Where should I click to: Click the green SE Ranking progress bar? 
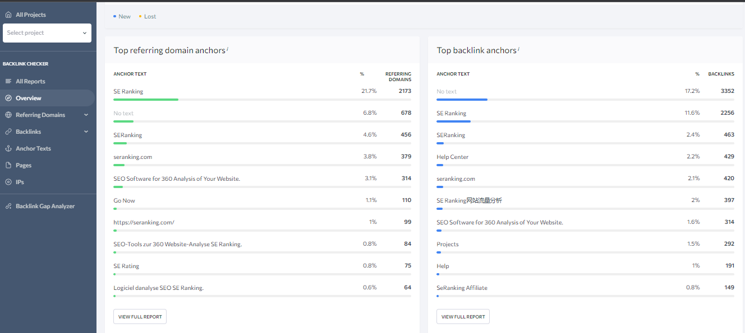tap(146, 100)
